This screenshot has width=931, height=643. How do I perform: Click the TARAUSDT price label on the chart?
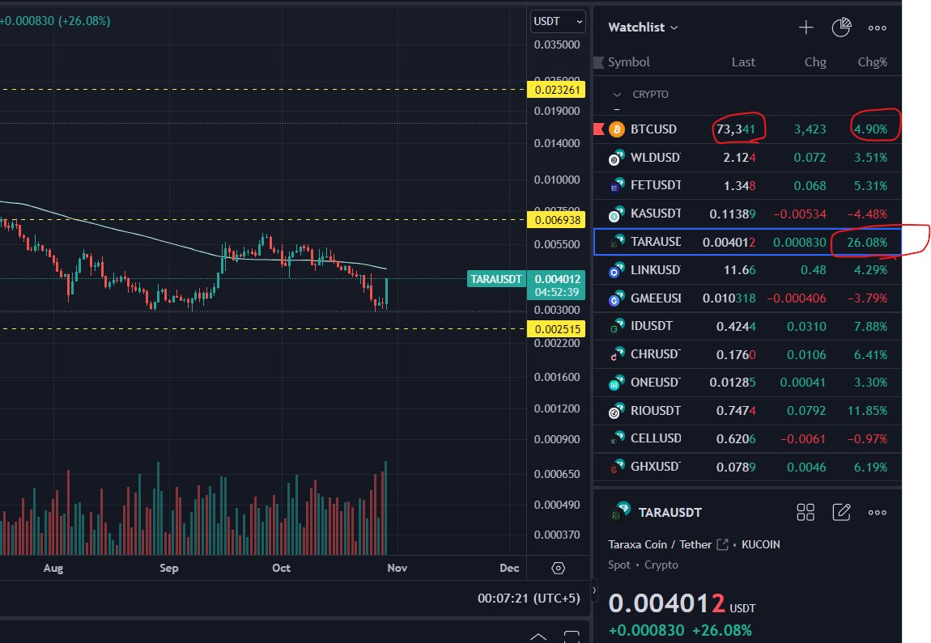click(x=496, y=279)
